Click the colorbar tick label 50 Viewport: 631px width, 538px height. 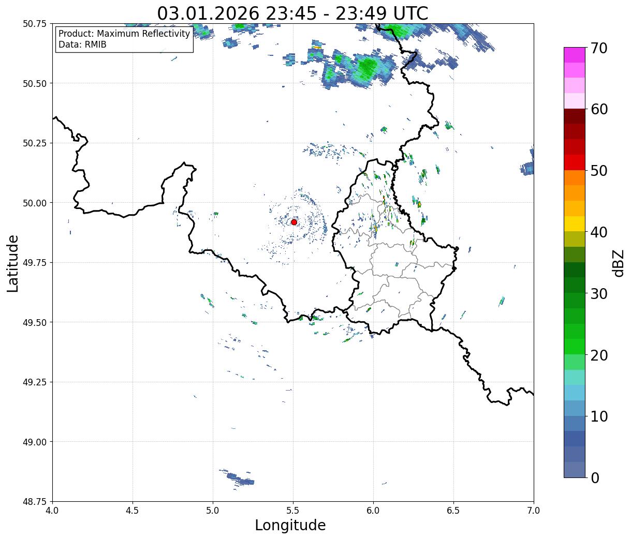pos(599,171)
